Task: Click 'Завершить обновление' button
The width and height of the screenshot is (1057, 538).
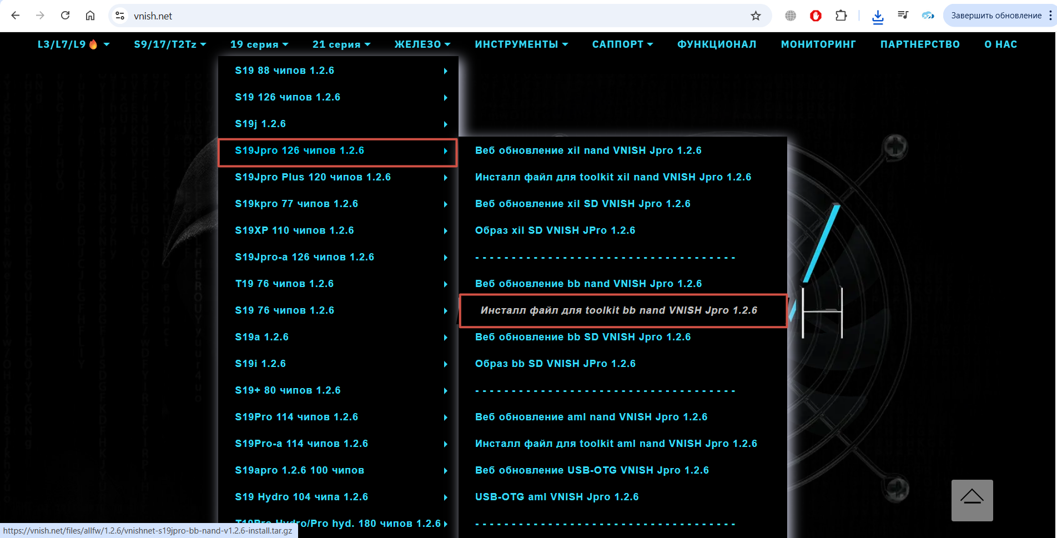Action: (x=996, y=16)
